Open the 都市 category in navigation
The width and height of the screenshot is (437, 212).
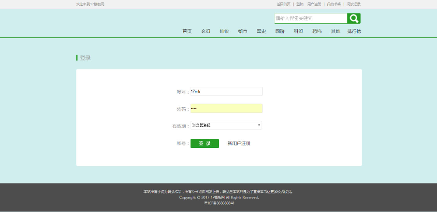click(x=242, y=31)
